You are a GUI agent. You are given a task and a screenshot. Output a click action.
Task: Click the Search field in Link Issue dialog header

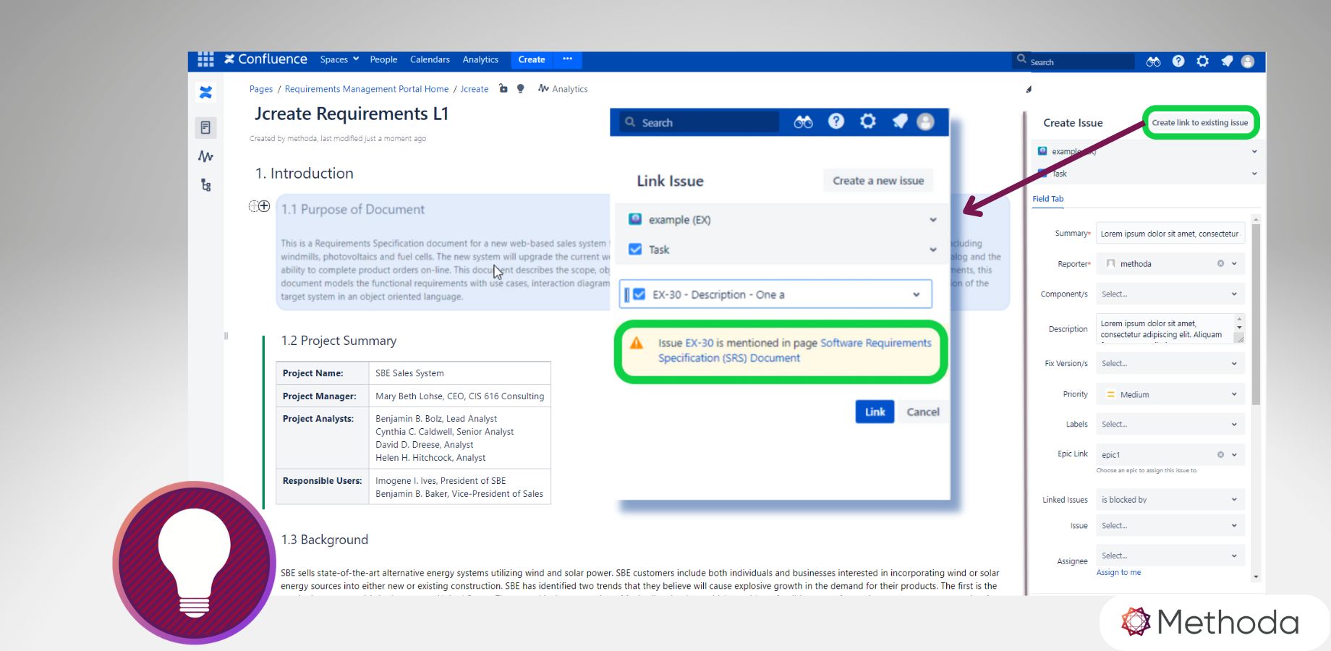point(699,122)
